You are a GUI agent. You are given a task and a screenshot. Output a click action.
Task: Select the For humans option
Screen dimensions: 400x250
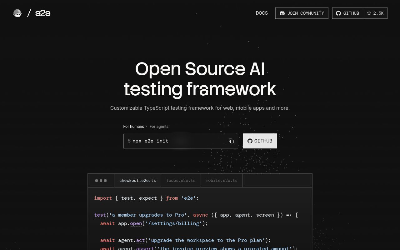point(133,127)
